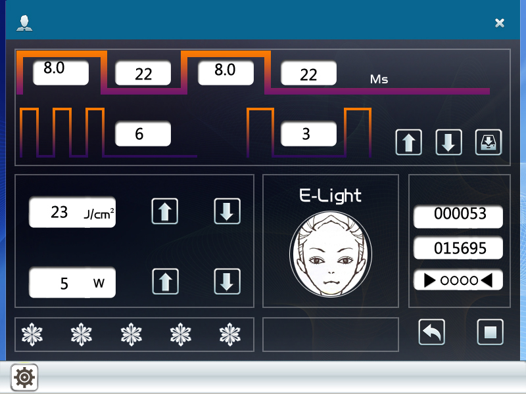
Task: Select the fifth snowflake cooling level
Action: (230, 334)
